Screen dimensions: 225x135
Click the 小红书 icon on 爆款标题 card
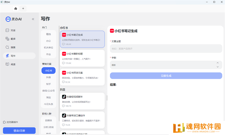pyautogui.click(x=64, y=54)
